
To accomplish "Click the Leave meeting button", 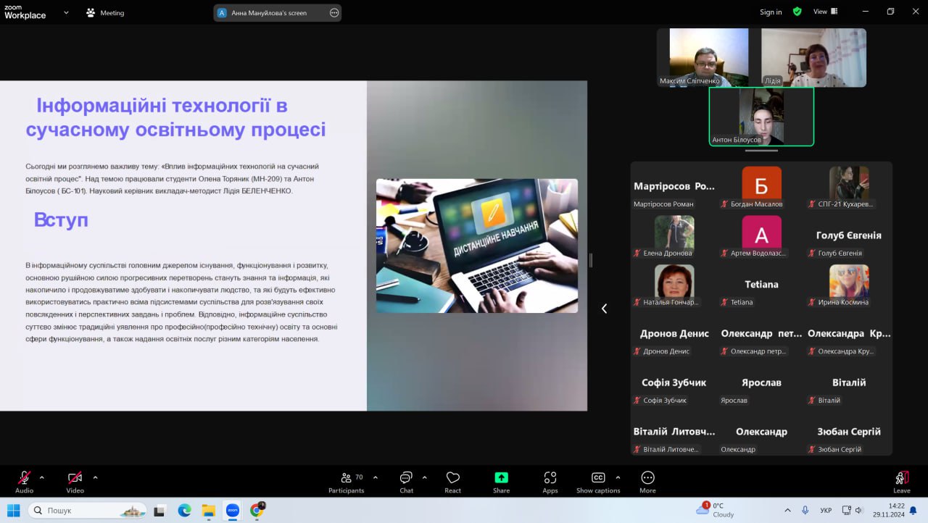I will (901, 482).
